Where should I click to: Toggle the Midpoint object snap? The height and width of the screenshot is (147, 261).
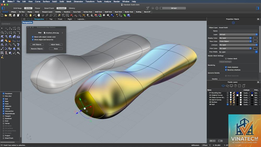click(x=3, y=106)
